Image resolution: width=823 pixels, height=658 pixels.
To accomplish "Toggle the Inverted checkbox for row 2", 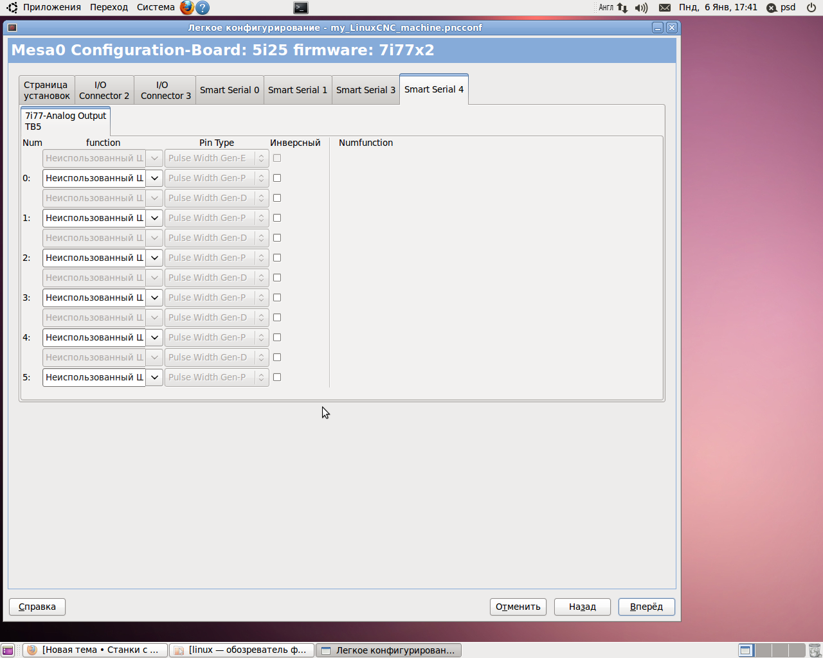I will click(277, 258).
